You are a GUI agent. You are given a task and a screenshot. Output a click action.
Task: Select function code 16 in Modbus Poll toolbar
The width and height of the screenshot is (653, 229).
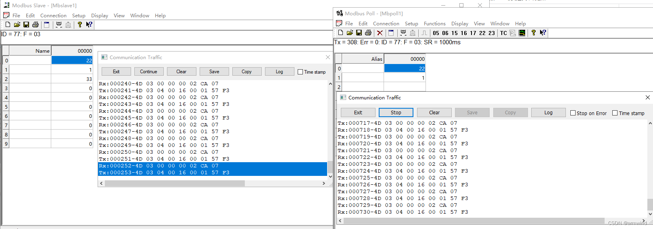pos(464,33)
